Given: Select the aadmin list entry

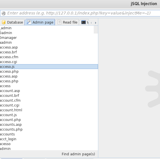Looking at the screenshot, I should 49,43.
